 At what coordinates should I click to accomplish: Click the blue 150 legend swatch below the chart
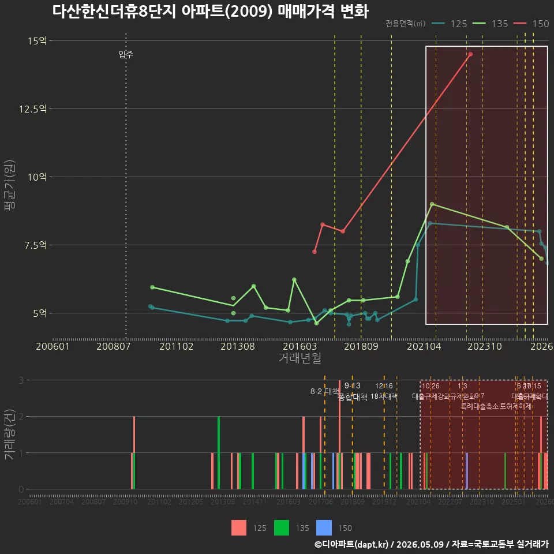pyautogui.click(x=324, y=528)
